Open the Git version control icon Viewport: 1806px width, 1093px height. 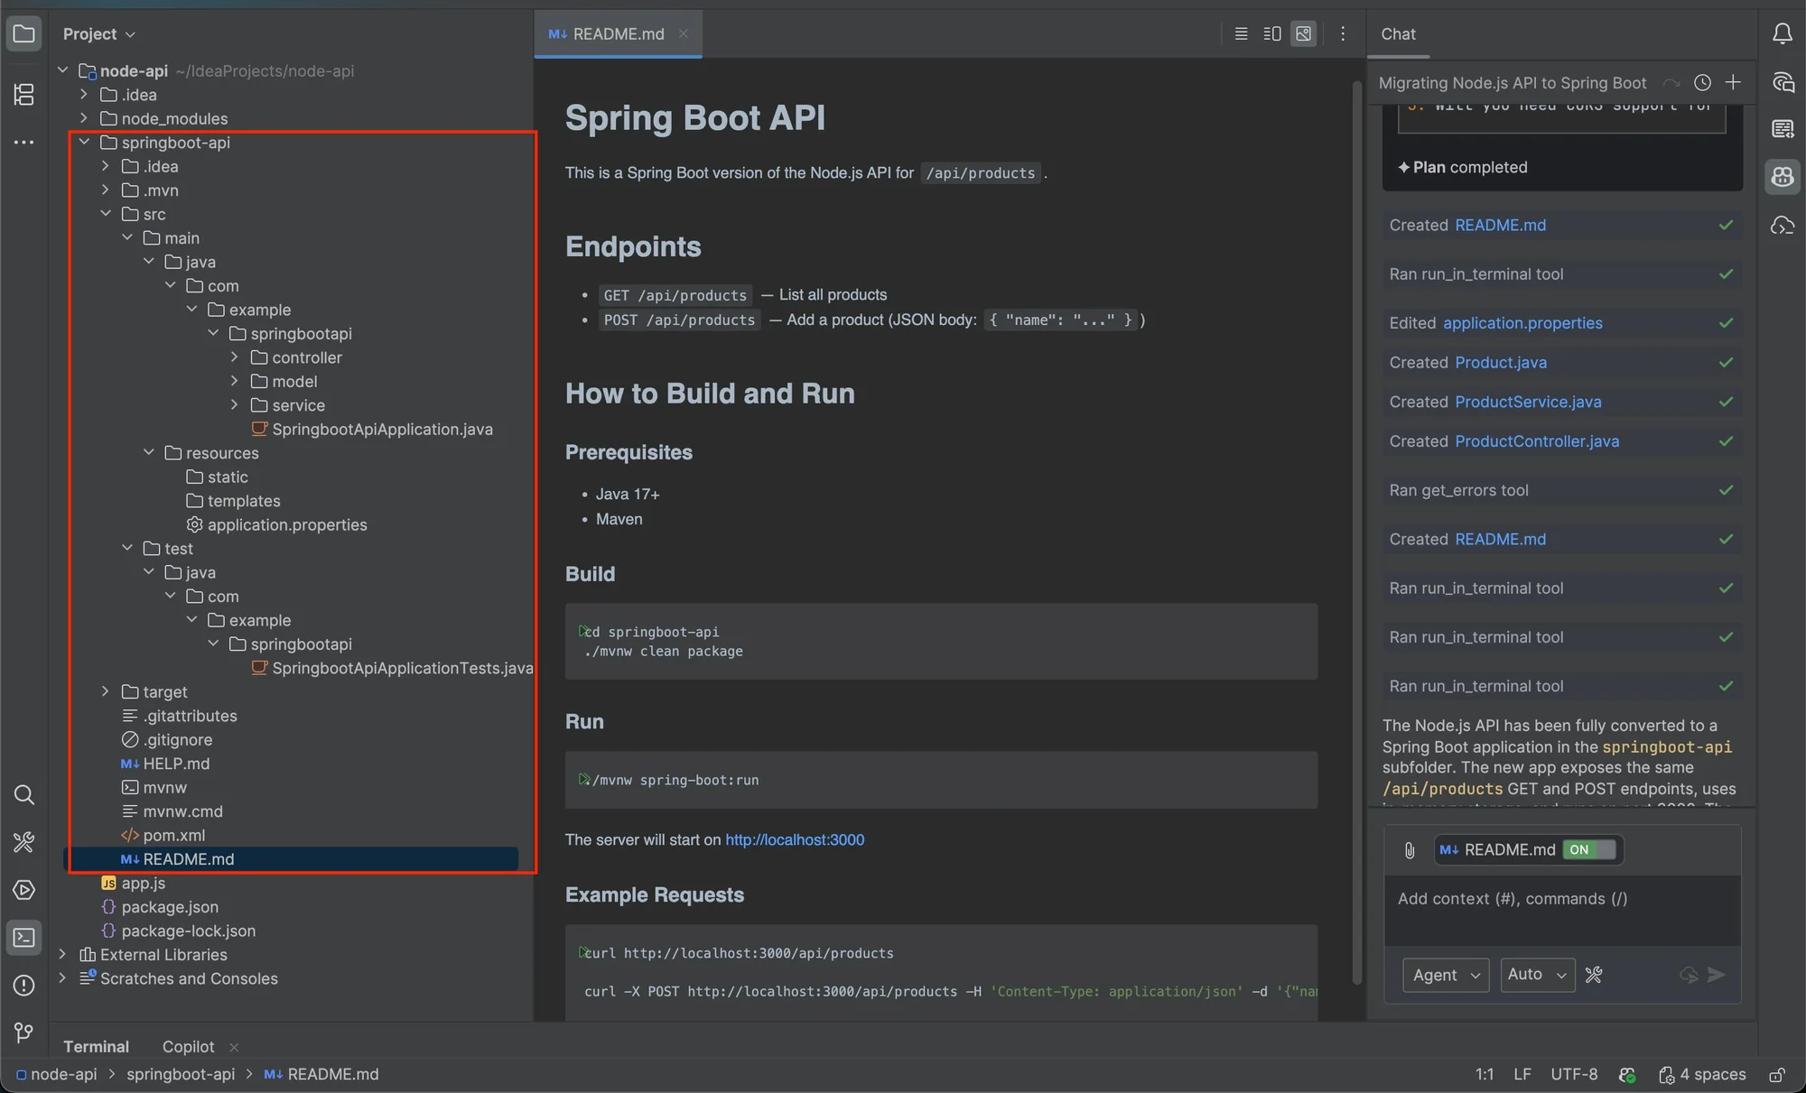tap(24, 1033)
